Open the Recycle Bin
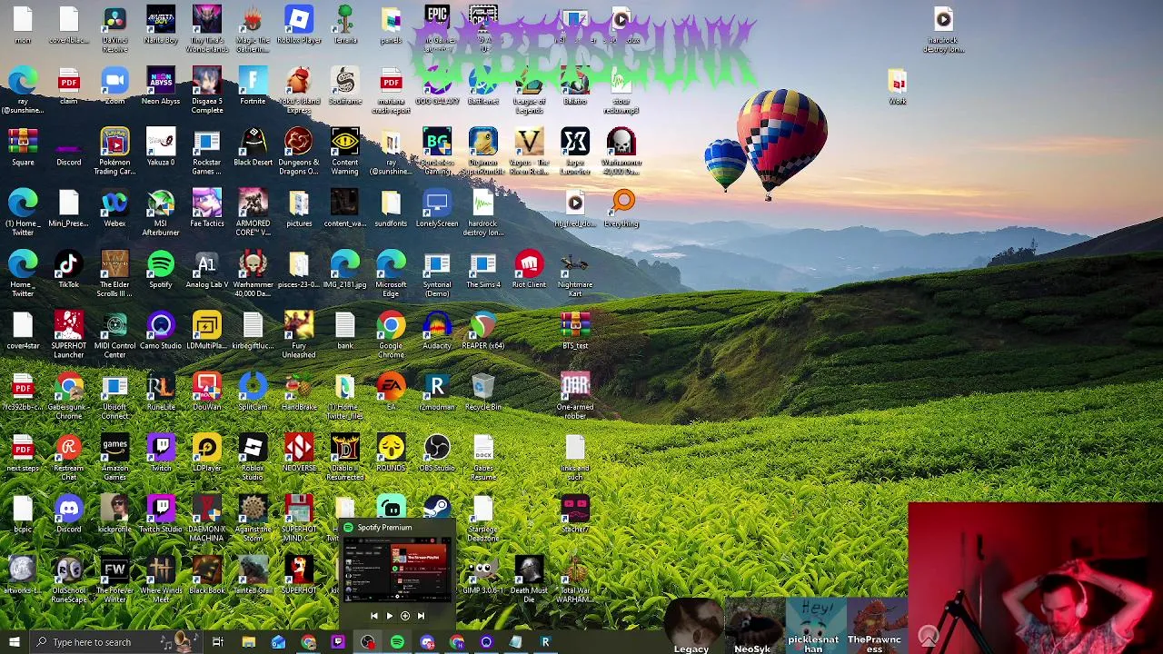The height and width of the screenshot is (654, 1163). tap(483, 392)
